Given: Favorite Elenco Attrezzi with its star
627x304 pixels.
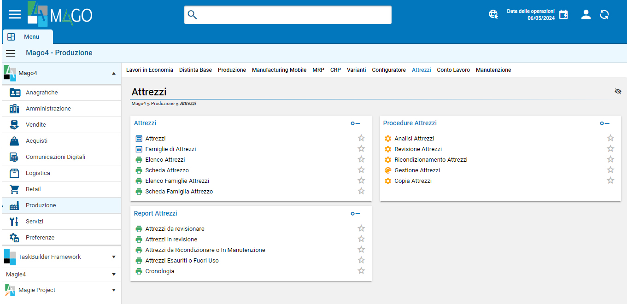Looking at the screenshot, I should 361,159.
